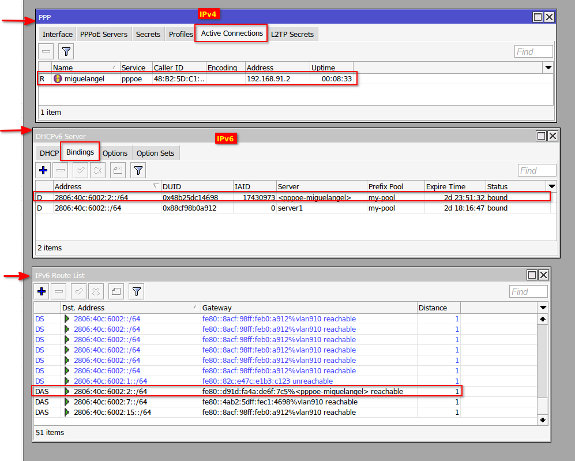Maximize the DHCPv6 Server window
The image size is (575, 461).
pyautogui.click(x=542, y=136)
